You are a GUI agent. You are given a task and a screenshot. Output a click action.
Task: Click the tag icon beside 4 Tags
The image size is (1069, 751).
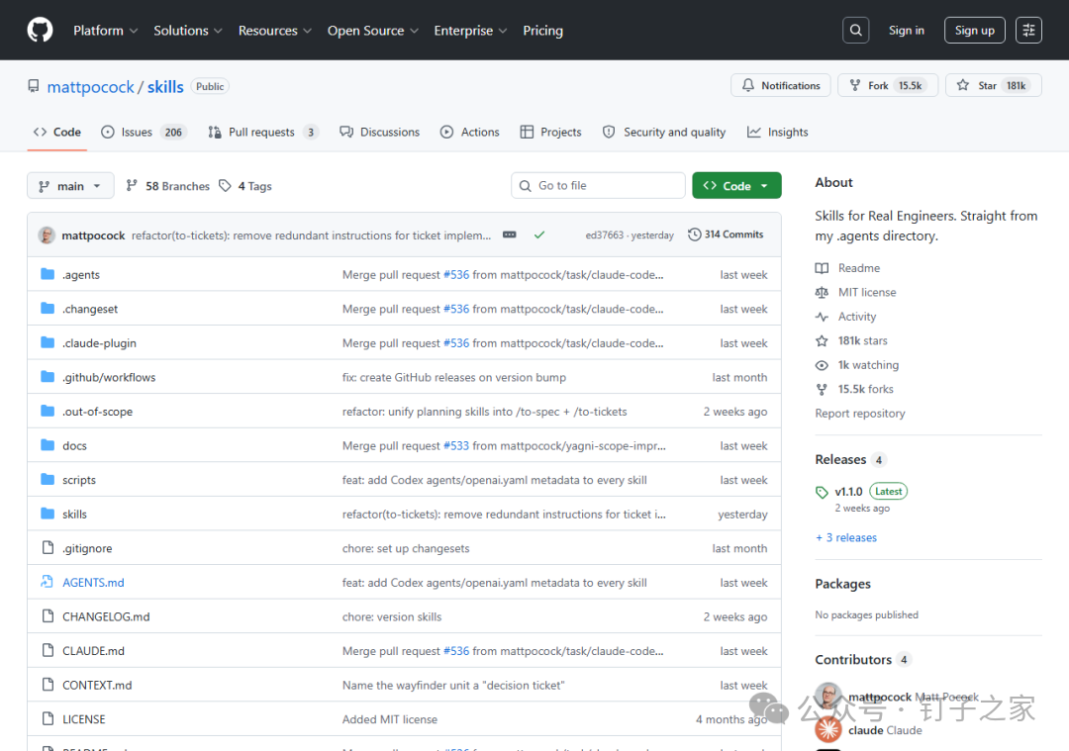point(225,185)
